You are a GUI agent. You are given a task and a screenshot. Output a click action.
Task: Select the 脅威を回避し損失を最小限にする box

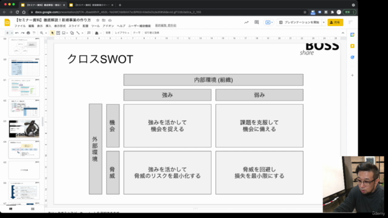pyautogui.click(x=259, y=173)
